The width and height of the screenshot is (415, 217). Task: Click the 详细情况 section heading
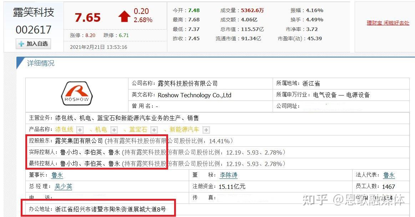click(40, 63)
